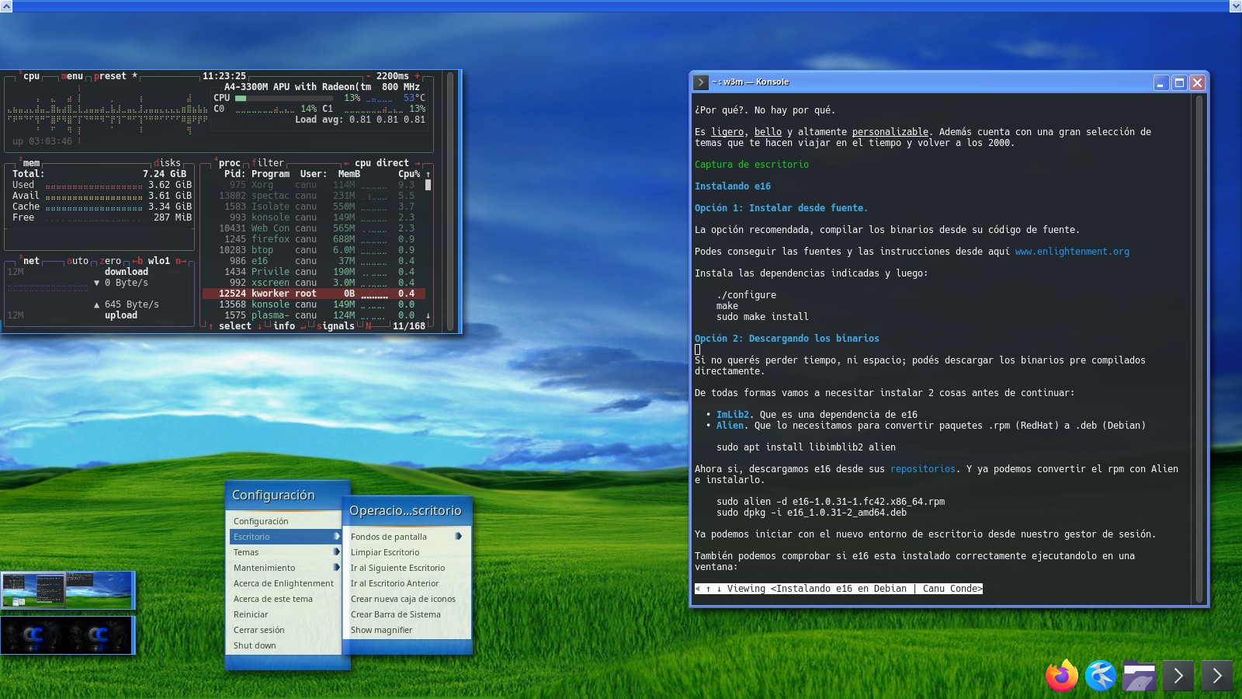Activate filter in btop proc box
Screen dimensions: 1242x699
pos(268,163)
